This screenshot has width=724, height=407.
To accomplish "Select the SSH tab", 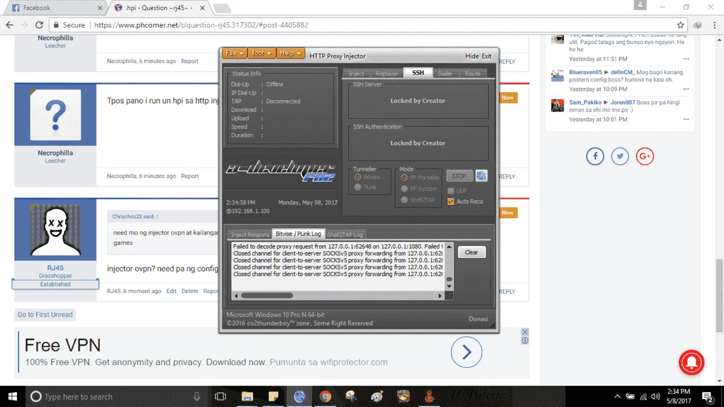I will pyautogui.click(x=418, y=72).
